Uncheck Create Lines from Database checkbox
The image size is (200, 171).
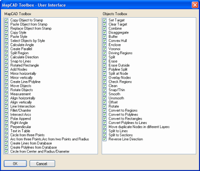(6, 143)
